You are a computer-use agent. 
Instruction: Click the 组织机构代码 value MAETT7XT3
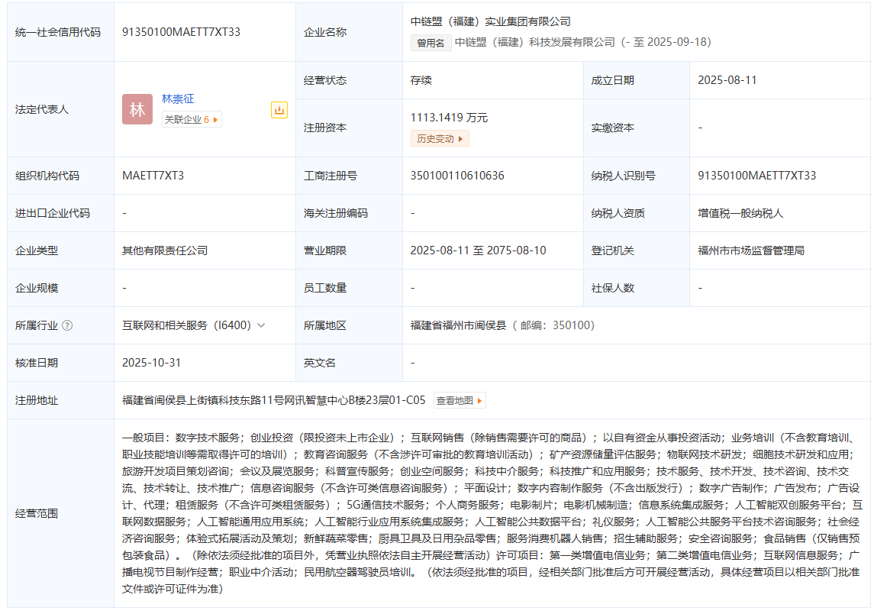tap(153, 176)
